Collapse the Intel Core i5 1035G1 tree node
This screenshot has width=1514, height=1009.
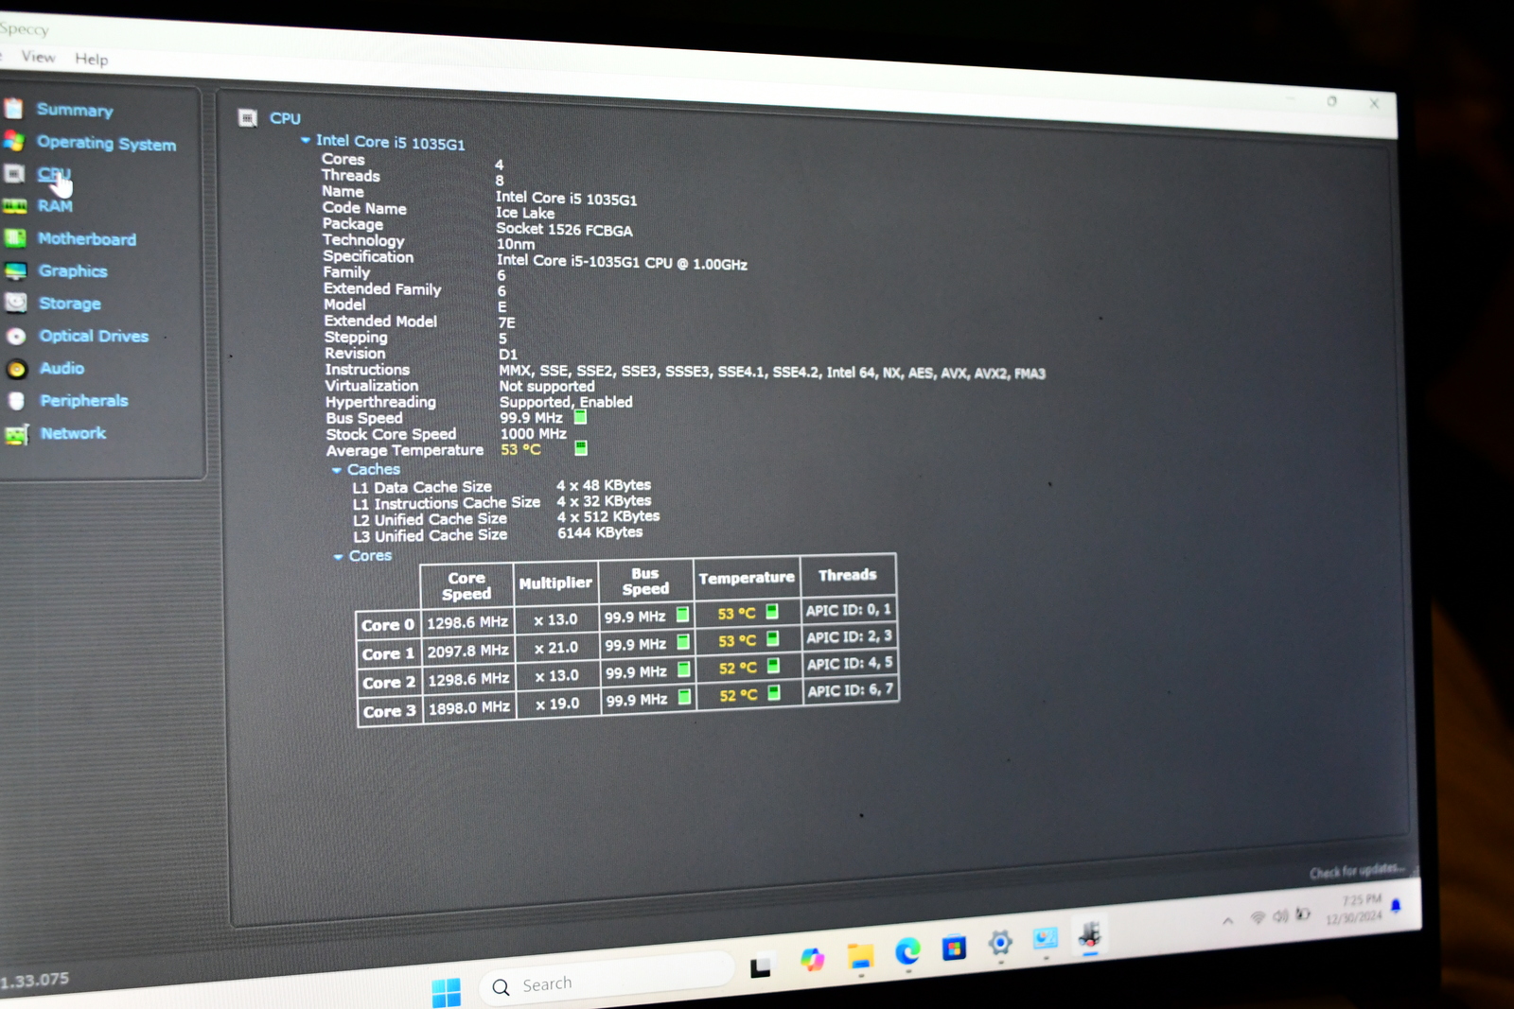(306, 140)
